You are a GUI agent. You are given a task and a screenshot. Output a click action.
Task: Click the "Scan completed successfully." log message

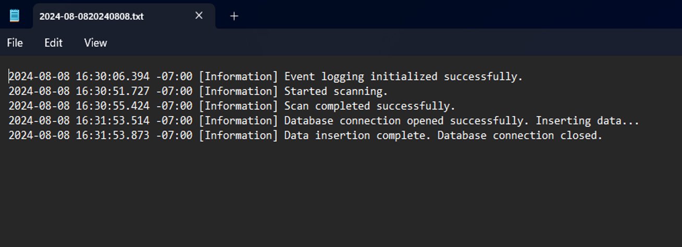(369, 106)
